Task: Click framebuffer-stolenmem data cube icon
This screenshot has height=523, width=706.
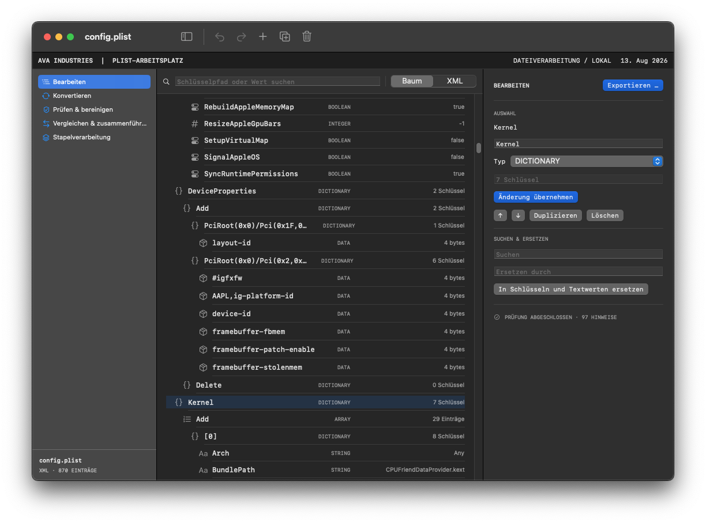Action: pyautogui.click(x=203, y=367)
